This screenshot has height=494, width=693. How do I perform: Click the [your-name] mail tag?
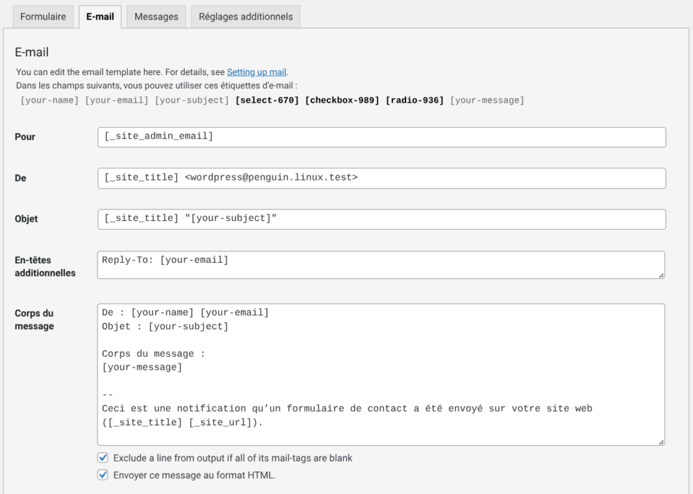[x=49, y=101]
